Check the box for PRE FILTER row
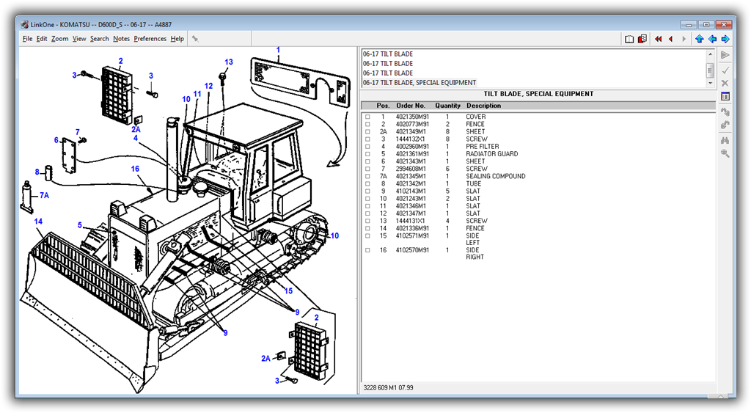The image size is (751, 413). coord(367,147)
